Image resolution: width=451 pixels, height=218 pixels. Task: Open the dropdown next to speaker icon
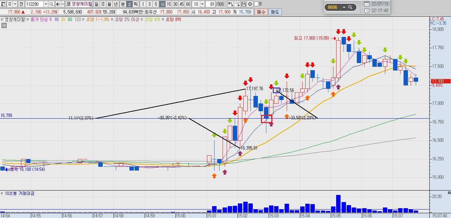pos(63,4)
